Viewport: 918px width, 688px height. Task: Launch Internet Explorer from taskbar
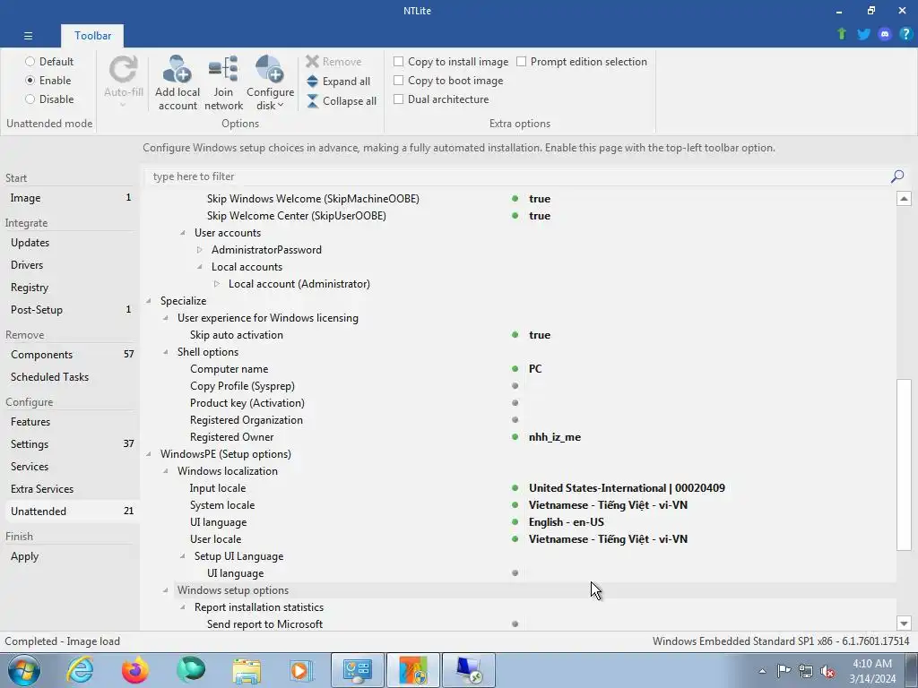coord(80,670)
